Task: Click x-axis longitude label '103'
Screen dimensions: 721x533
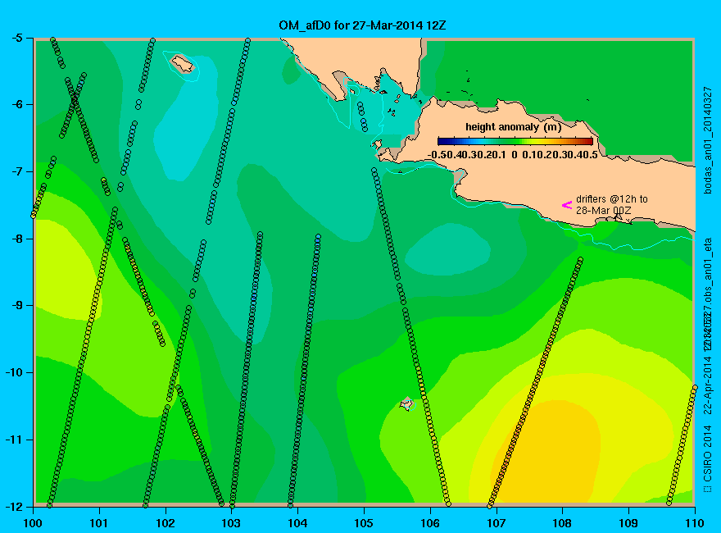Action: point(231,523)
